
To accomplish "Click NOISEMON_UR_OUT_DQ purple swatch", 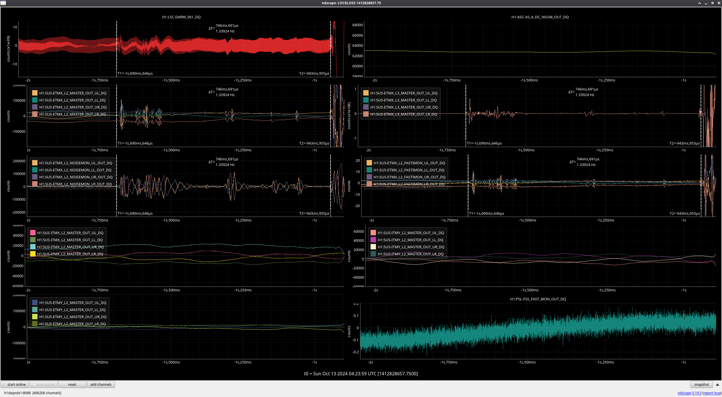I will [x=35, y=177].
